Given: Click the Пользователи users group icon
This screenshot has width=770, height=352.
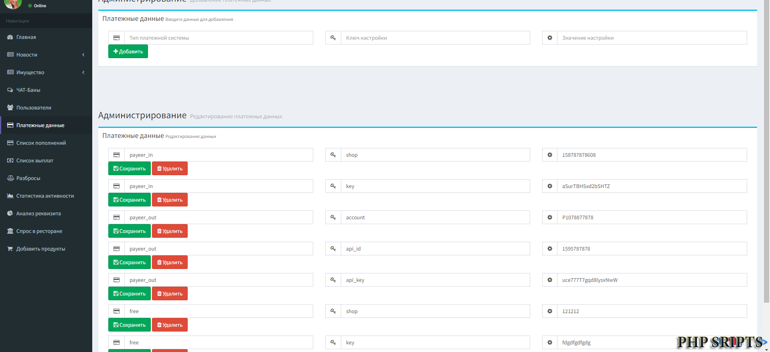Looking at the screenshot, I should 10,108.
